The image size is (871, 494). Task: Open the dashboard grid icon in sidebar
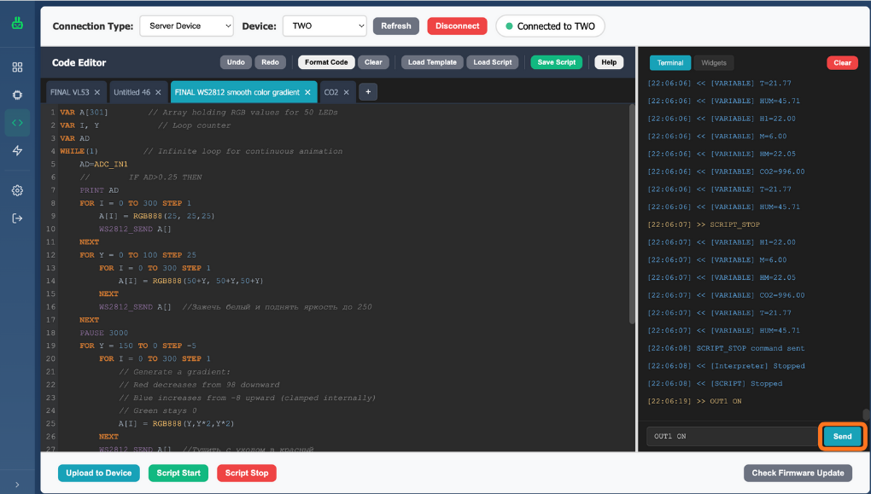17,67
